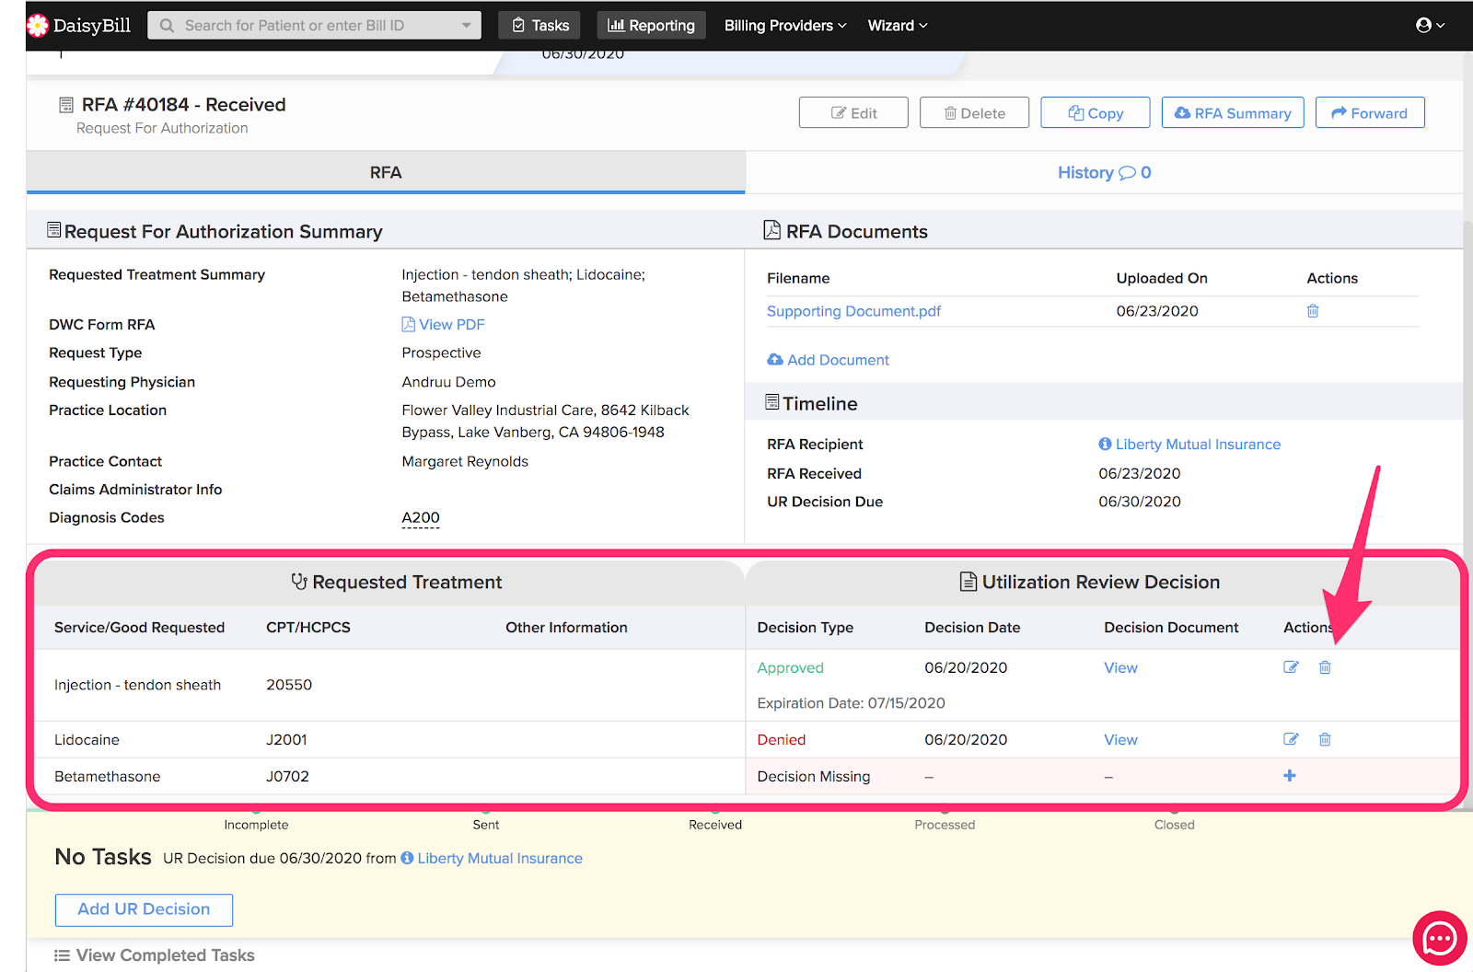The image size is (1473, 972).
Task: Click the RFA Summary button
Action: coord(1232,112)
